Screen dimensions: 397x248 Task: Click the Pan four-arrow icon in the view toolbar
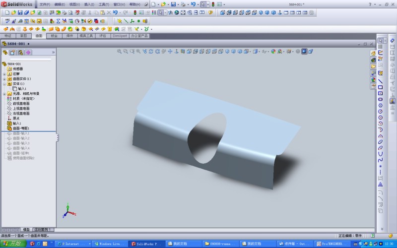click(170, 52)
